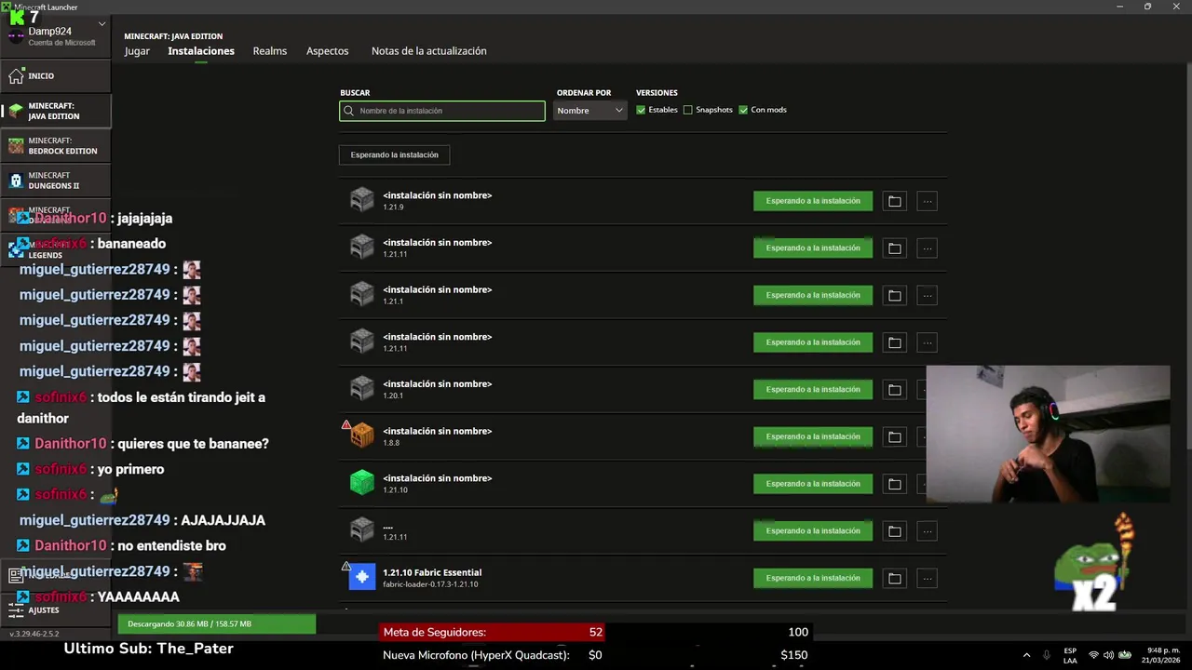Enable the Snapshots checkbox
This screenshot has width=1192, height=670.
tap(688, 110)
